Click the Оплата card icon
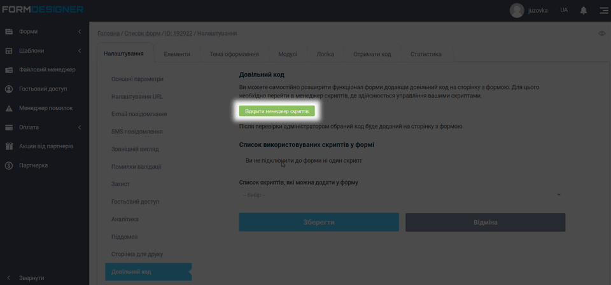This screenshot has width=611, height=285. point(9,127)
